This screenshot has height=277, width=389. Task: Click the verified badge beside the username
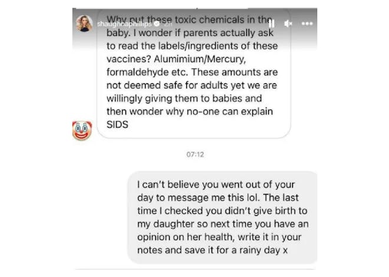click(157, 24)
